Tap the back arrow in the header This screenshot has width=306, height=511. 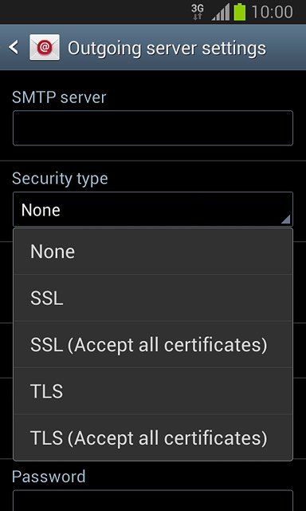coord(14,48)
